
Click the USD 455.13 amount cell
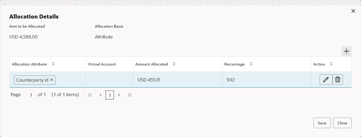click(x=149, y=80)
